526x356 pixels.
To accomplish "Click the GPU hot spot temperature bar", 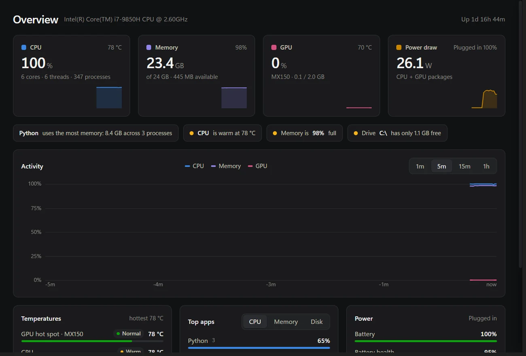I will pos(92,341).
